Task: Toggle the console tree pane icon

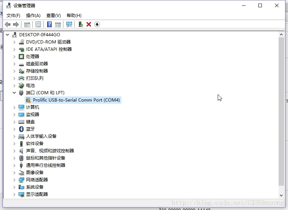Action: pyautogui.click(x=27, y=24)
